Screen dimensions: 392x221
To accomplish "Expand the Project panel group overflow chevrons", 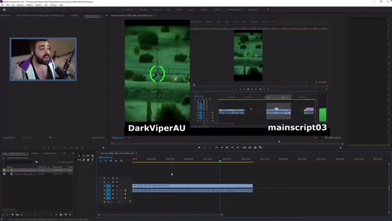I will click(73, 154).
